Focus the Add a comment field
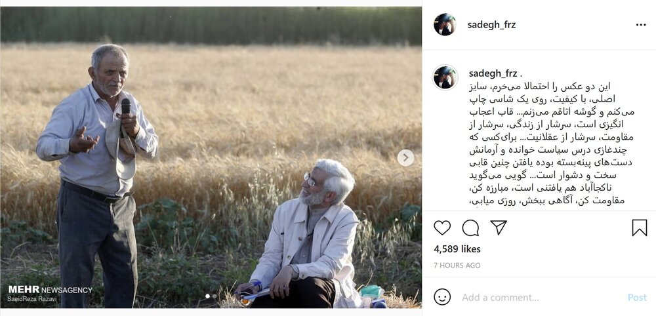Screen dimensions: 656x316 [540, 297]
